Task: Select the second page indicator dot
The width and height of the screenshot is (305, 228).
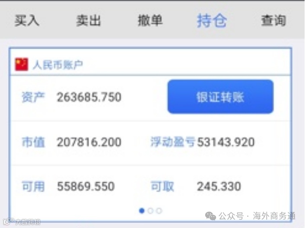Action: (150, 211)
